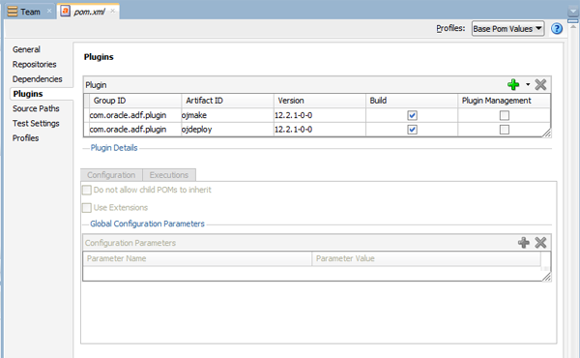Toggle Plugin Management checkbox for ojmake
The image size is (580, 358).
tap(505, 115)
